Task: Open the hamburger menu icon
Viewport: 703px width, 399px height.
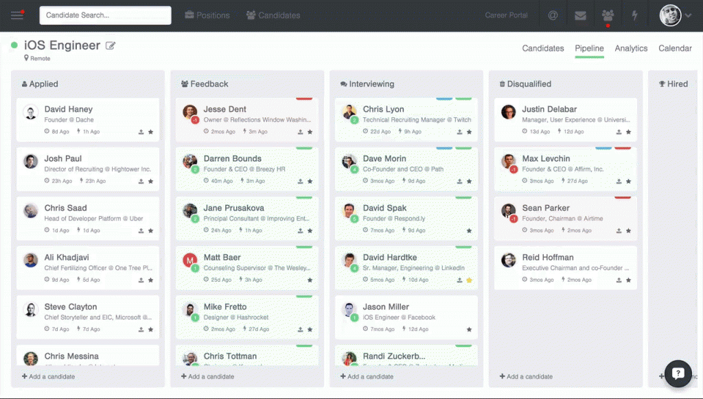Action: click(x=17, y=15)
